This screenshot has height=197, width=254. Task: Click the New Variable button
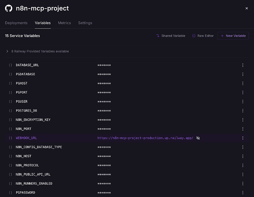point(233,36)
